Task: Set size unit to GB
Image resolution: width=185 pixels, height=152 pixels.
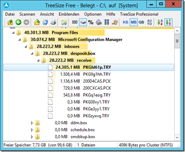Action: [141, 22]
